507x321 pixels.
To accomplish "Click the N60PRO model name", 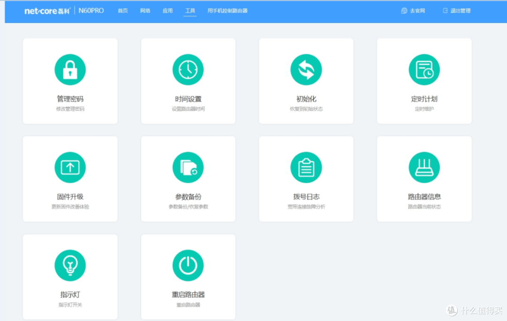I will (91, 11).
